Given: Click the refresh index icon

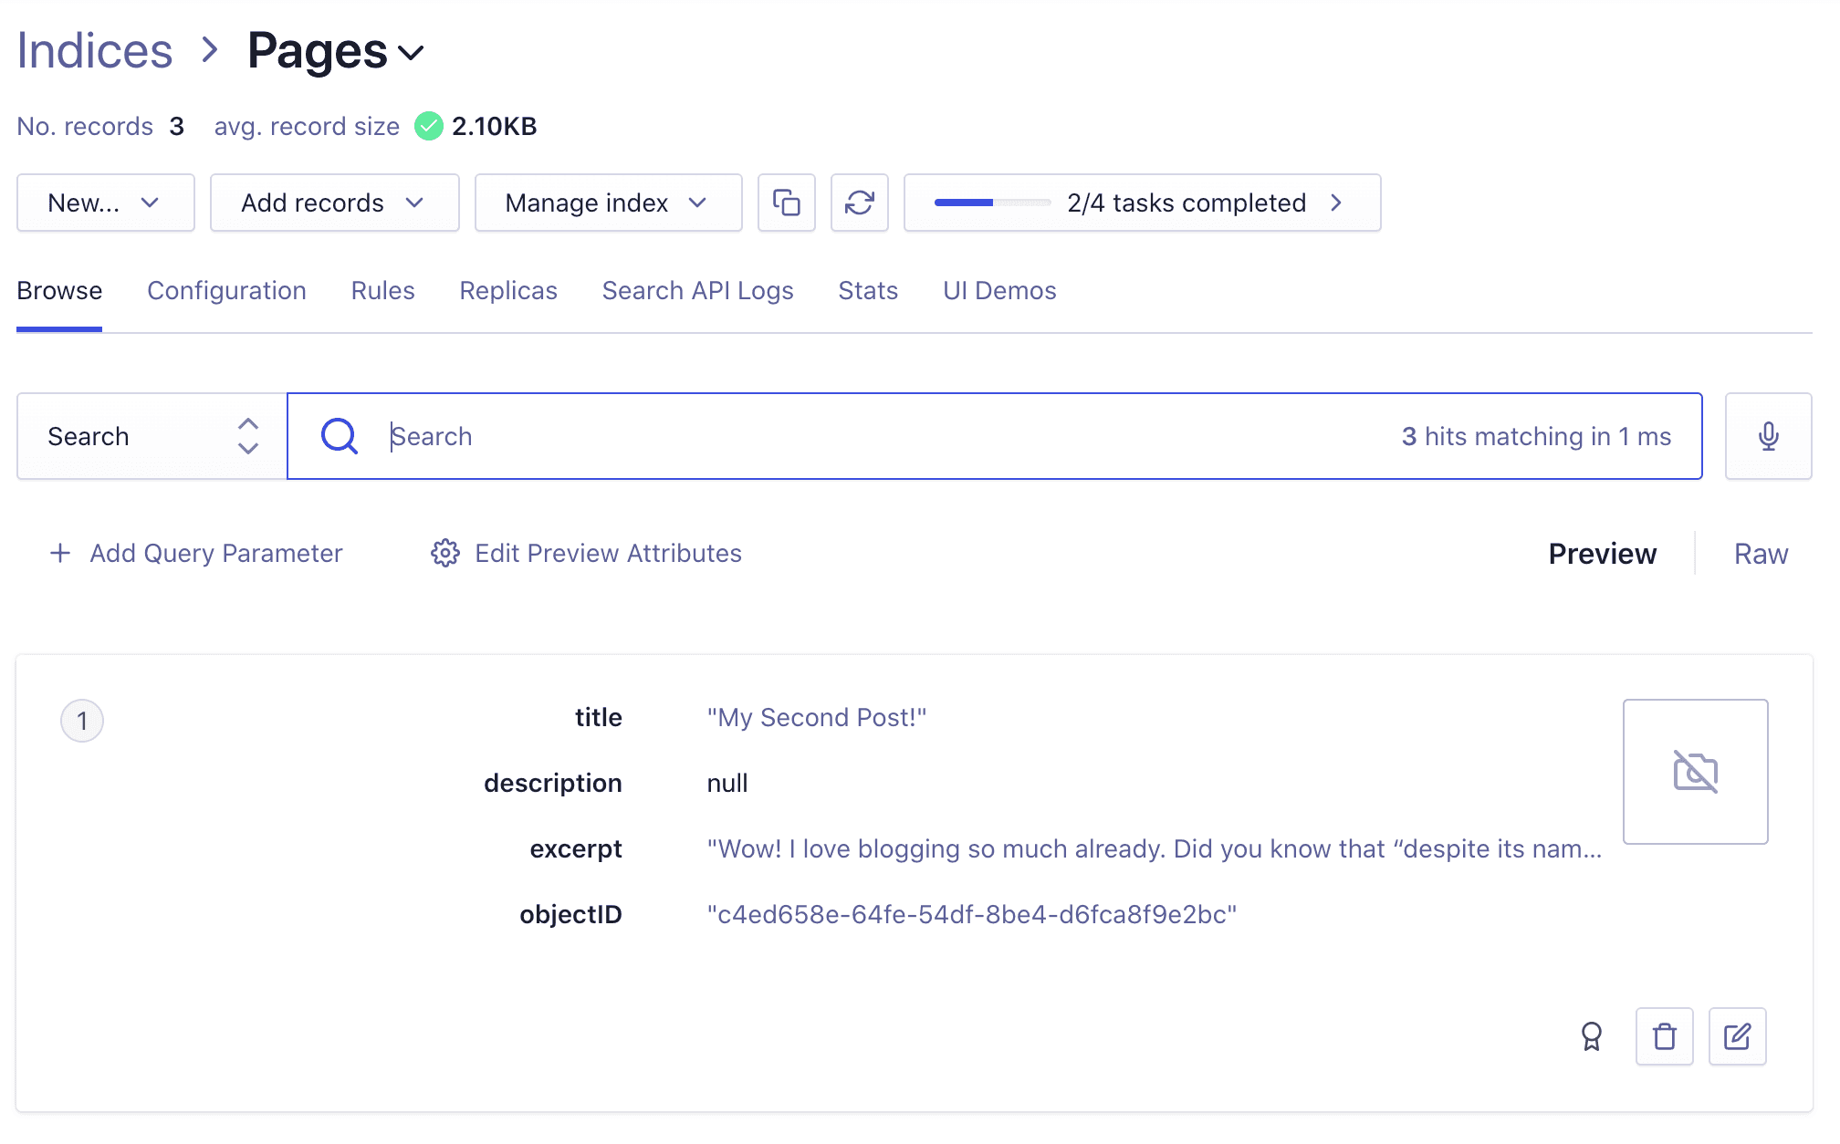Looking at the screenshot, I should (x=859, y=203).
